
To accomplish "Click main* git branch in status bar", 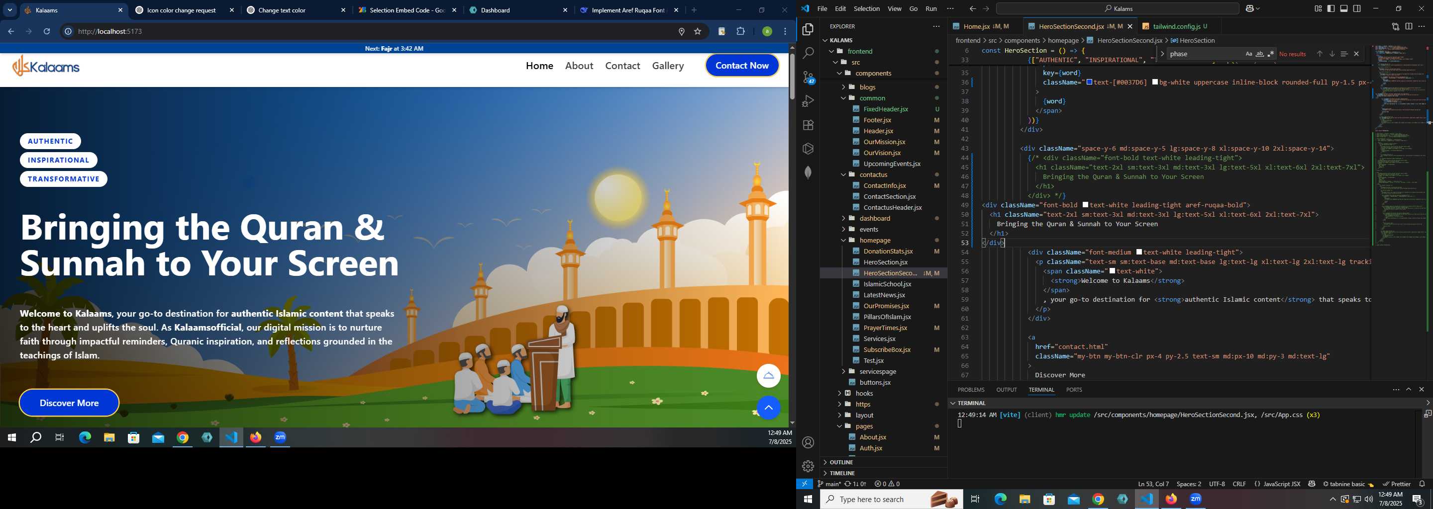I will [x=829, y=484].
